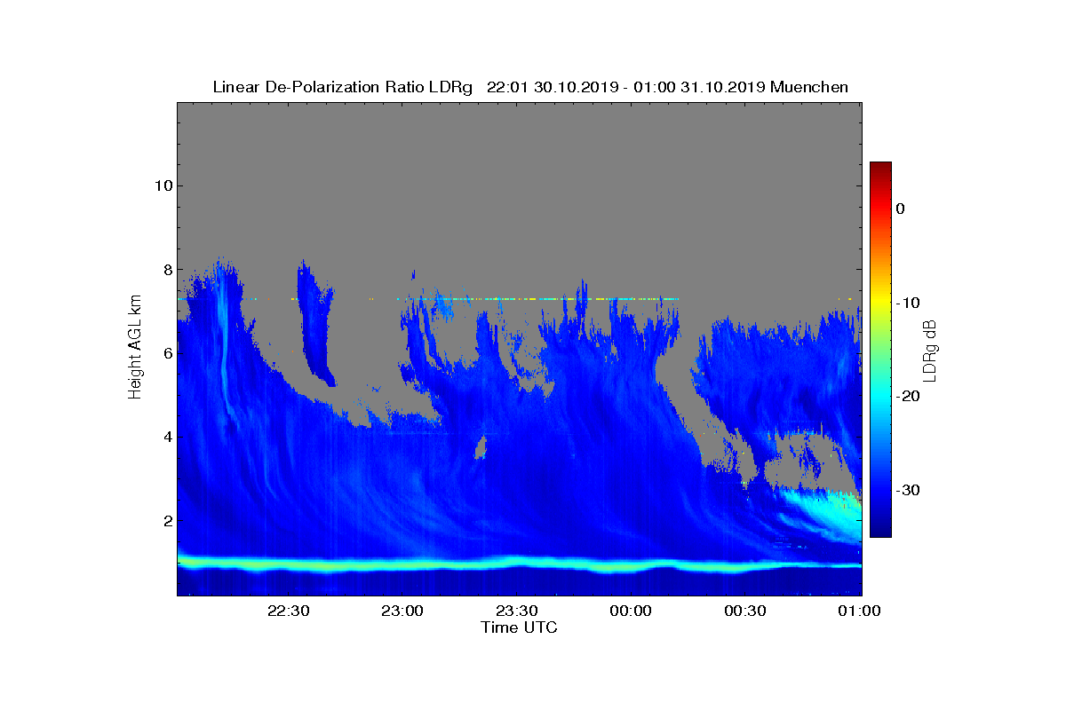The image size is (1066, 710).
Task: Click the dark red top of the colorbar
Action: [880, 169]
